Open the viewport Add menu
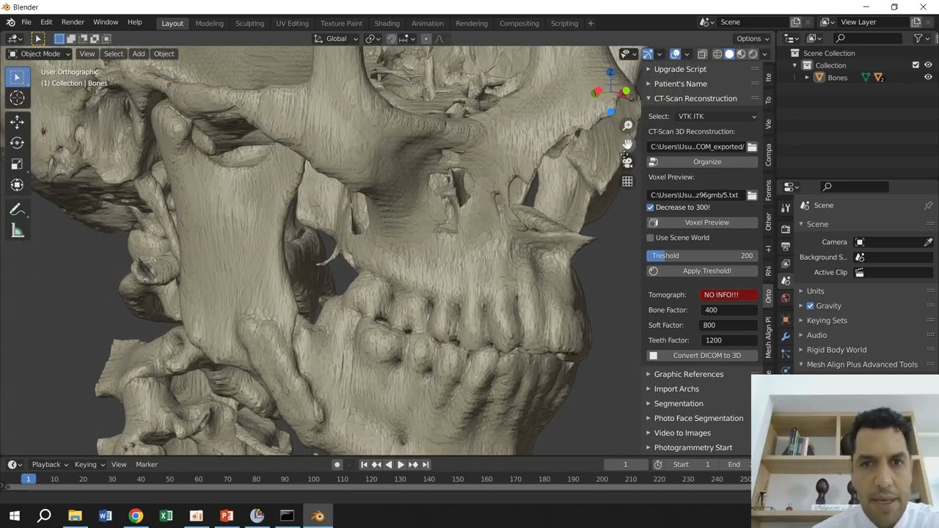Screen dimensions: 939x528 [139, 54]
